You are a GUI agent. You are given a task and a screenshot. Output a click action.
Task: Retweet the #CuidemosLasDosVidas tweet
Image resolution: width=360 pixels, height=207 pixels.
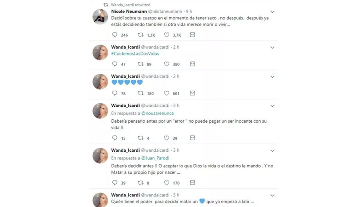point(140,64)
